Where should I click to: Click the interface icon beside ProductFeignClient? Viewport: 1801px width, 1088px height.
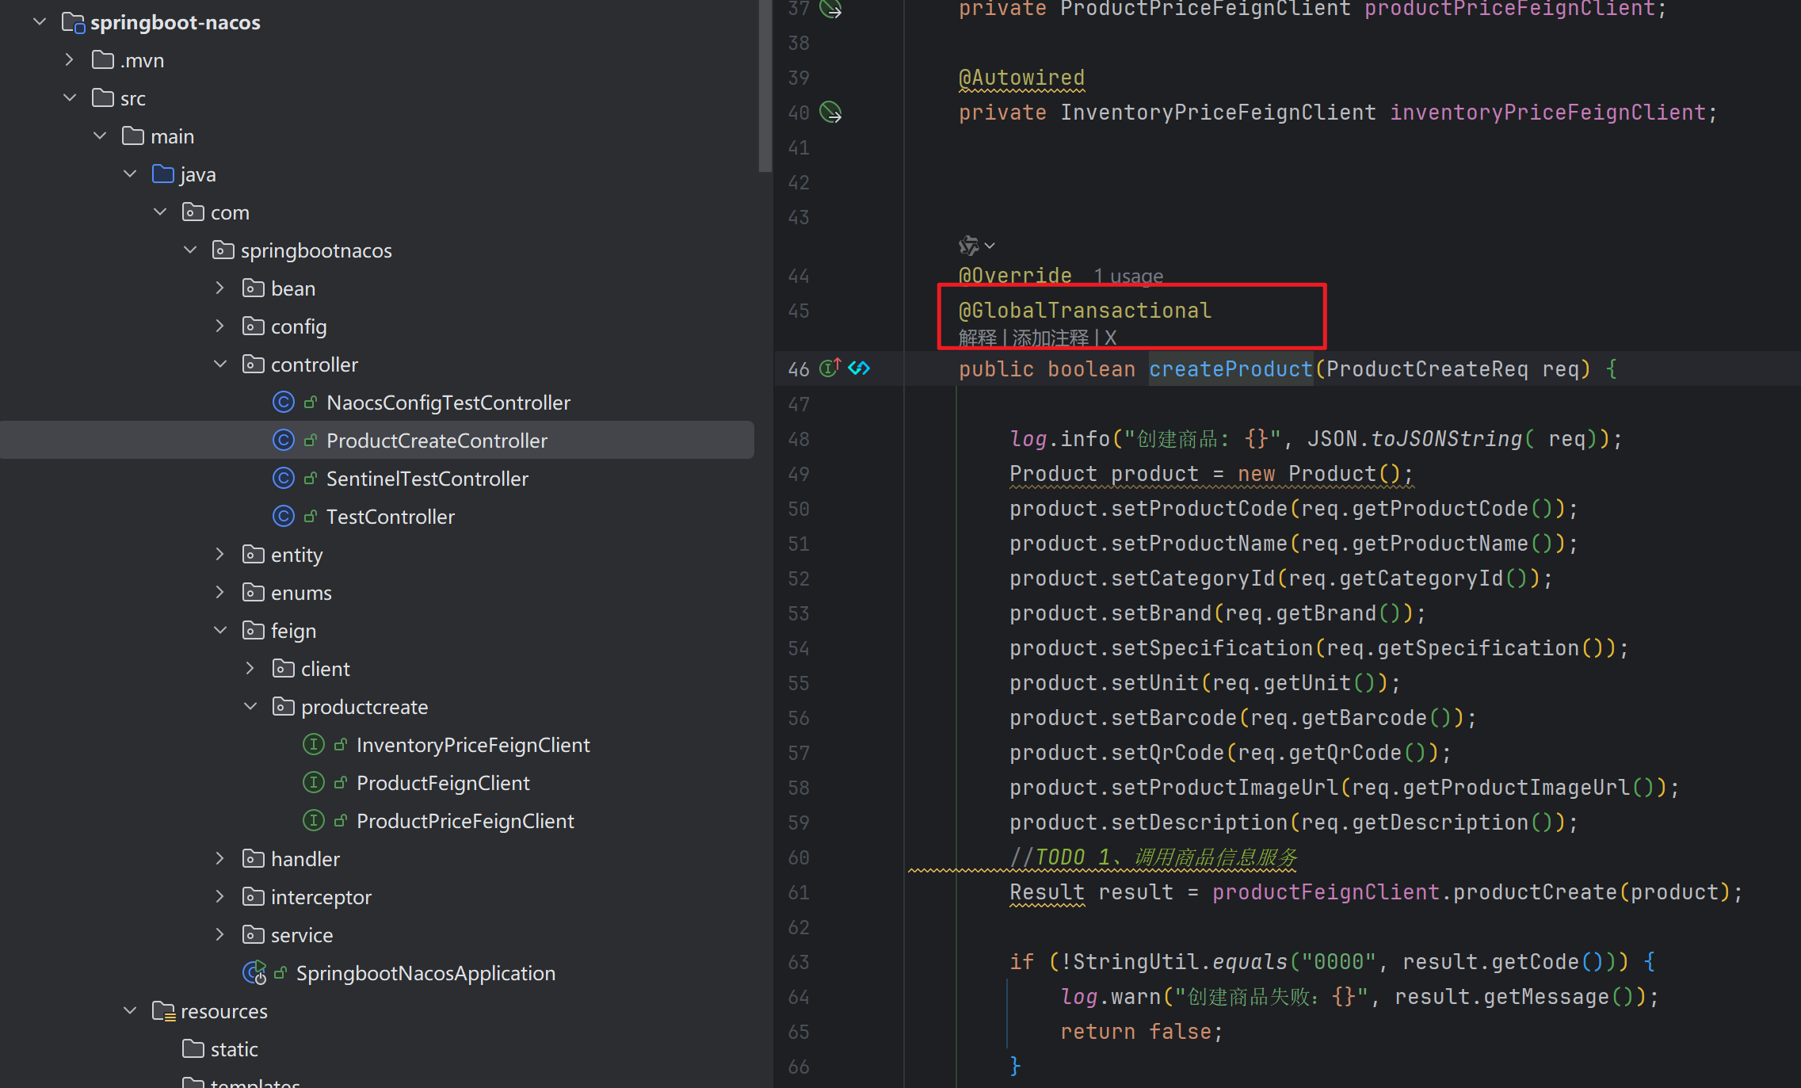point(314,782)
